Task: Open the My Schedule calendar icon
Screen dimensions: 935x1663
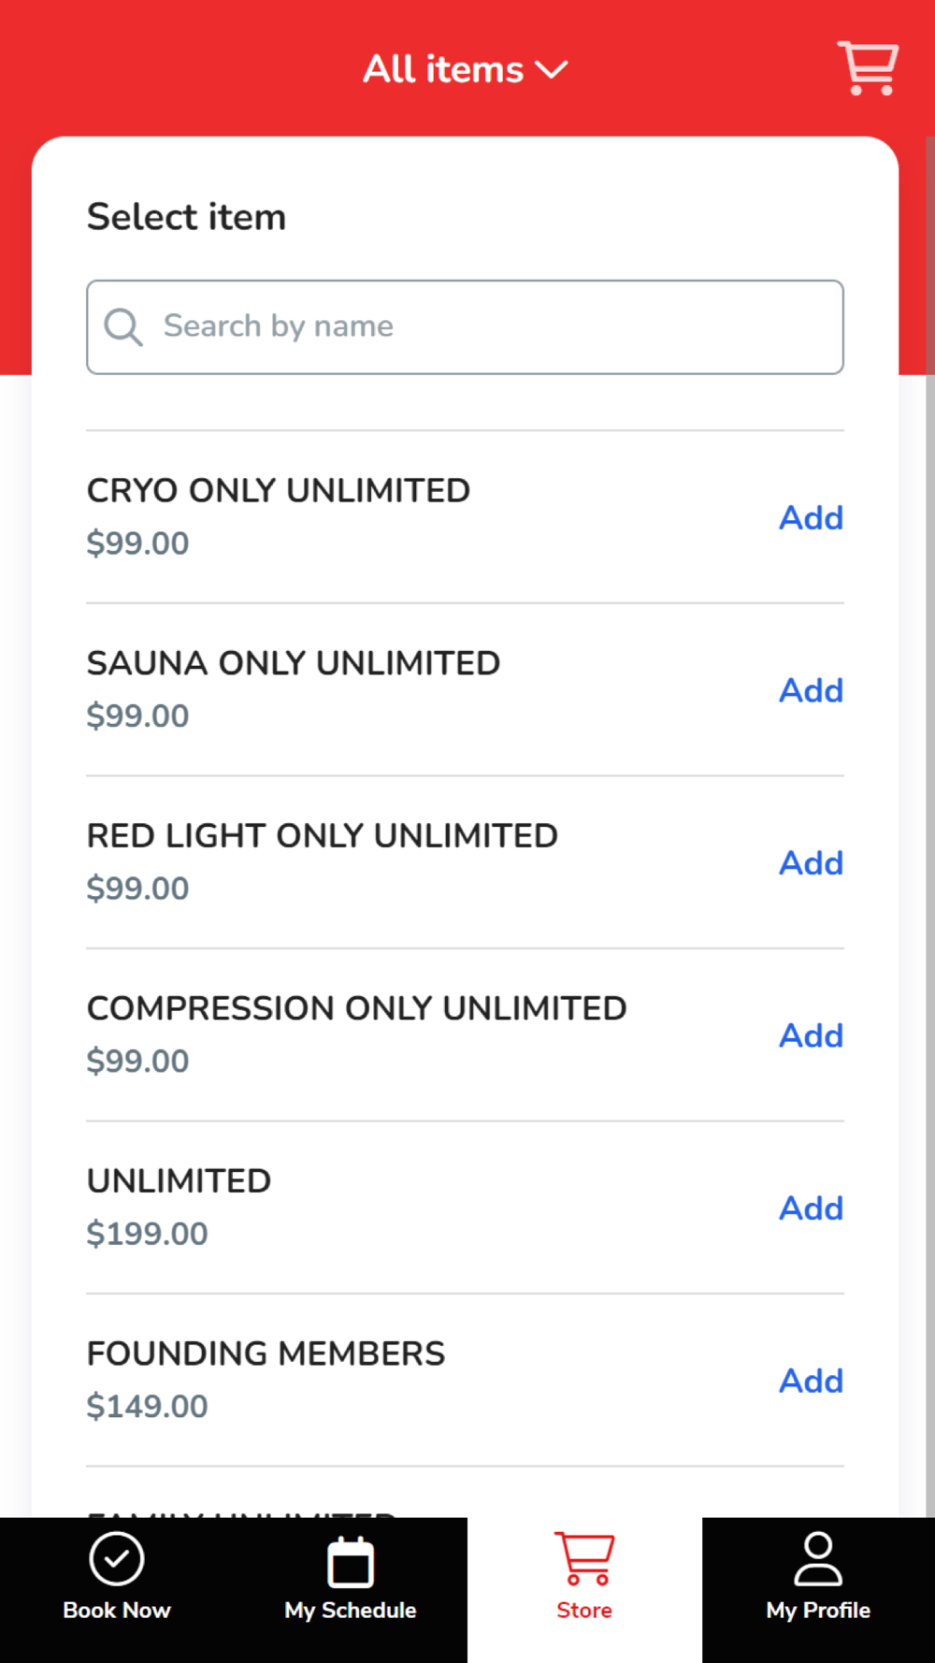Action: click(x=351, y=1562)
